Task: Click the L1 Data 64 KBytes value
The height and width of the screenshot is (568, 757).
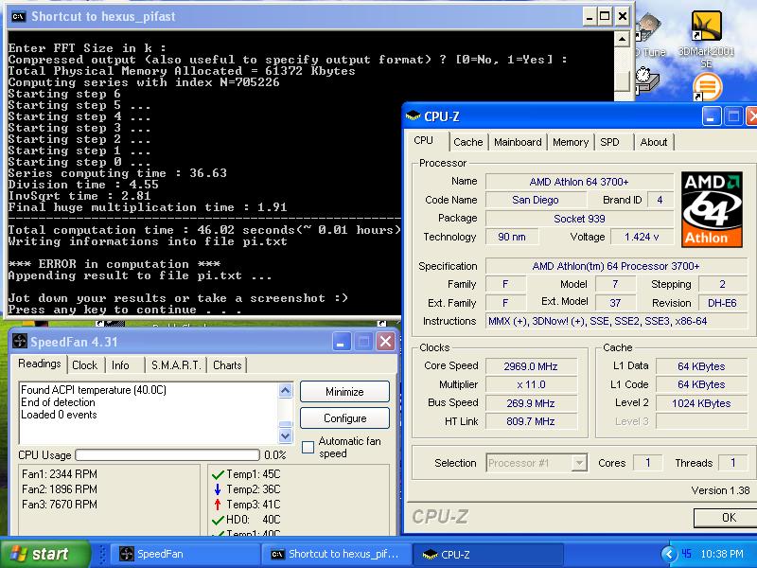Action: (701, 366)
